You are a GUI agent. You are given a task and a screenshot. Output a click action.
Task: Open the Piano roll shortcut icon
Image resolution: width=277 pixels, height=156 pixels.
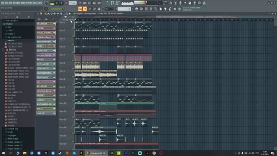(142, 9)
